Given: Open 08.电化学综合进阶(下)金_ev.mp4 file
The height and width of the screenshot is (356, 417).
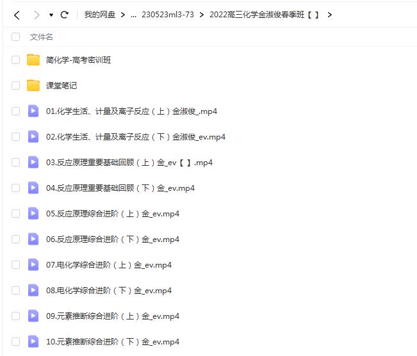Looking at the screenshot, I should click(x=109, y=291).
